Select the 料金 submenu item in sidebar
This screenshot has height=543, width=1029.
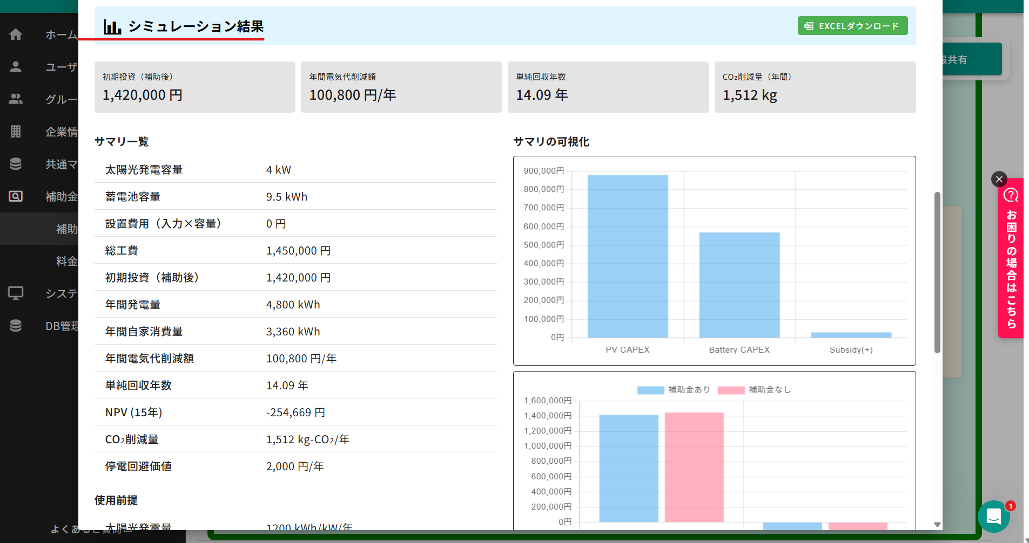(66, 262)
